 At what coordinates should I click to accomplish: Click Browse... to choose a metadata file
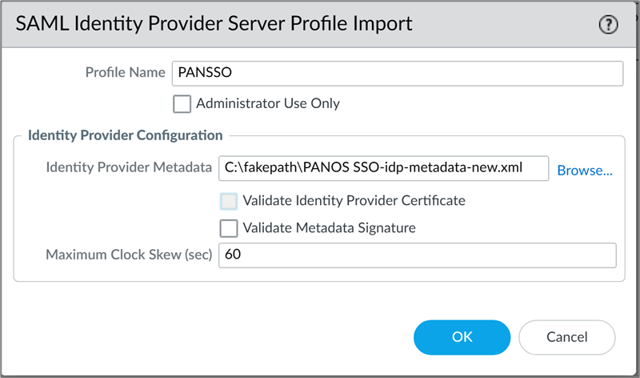pyautogui.click(x=585, y=171)
